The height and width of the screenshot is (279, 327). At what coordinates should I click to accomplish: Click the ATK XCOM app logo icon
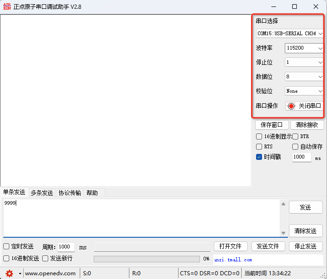point(6,6)
